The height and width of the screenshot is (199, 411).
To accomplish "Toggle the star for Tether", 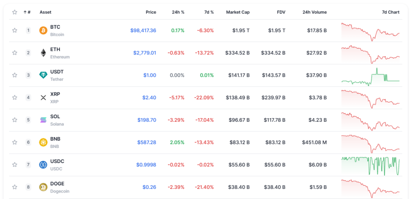I will click(x=15, y=75).
